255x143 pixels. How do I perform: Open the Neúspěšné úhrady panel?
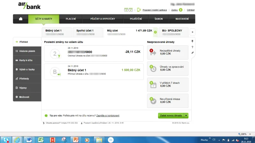click(167, 52)
